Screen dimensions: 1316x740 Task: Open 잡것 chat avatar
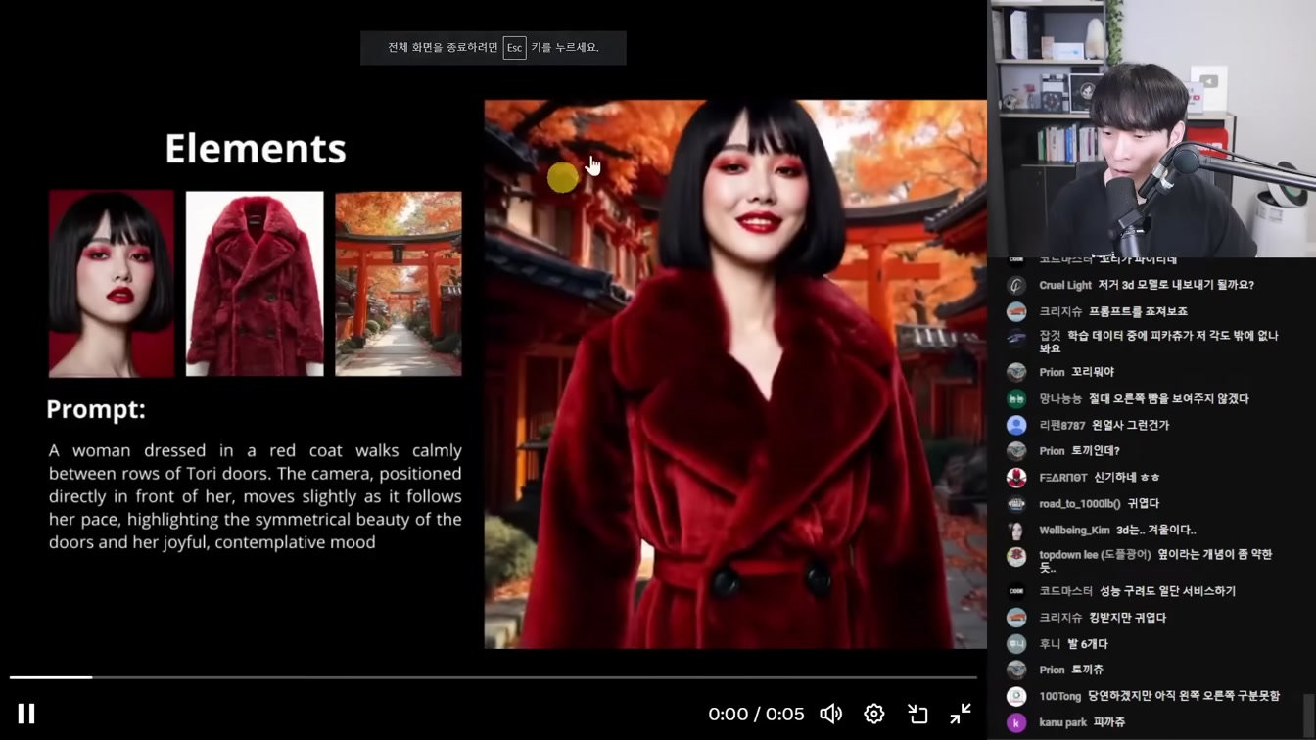click(1016, 338)
